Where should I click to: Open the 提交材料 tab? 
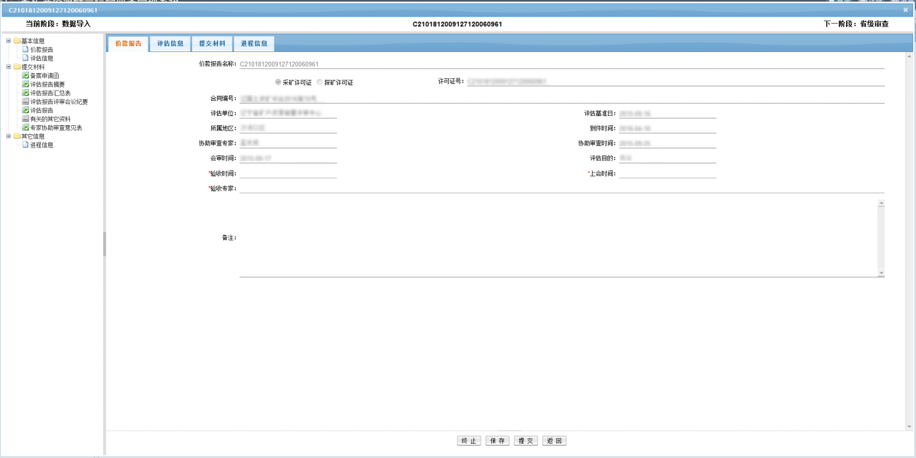pyautogui.click(x=212, y=43)
